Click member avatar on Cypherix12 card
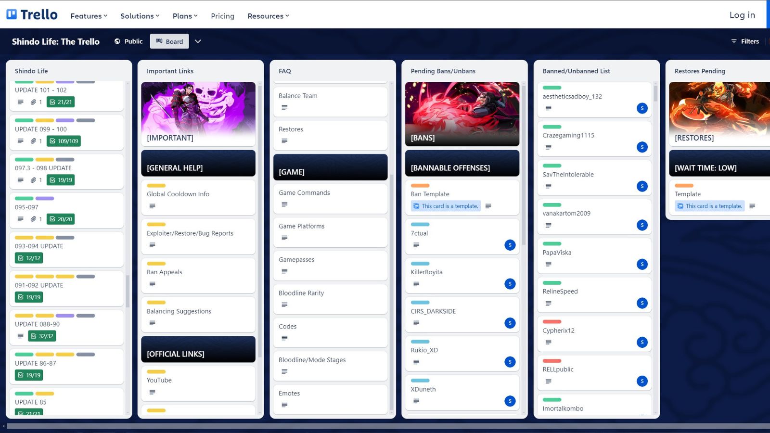Viewport: 770px width, 433px height. [x=642, y=342]
